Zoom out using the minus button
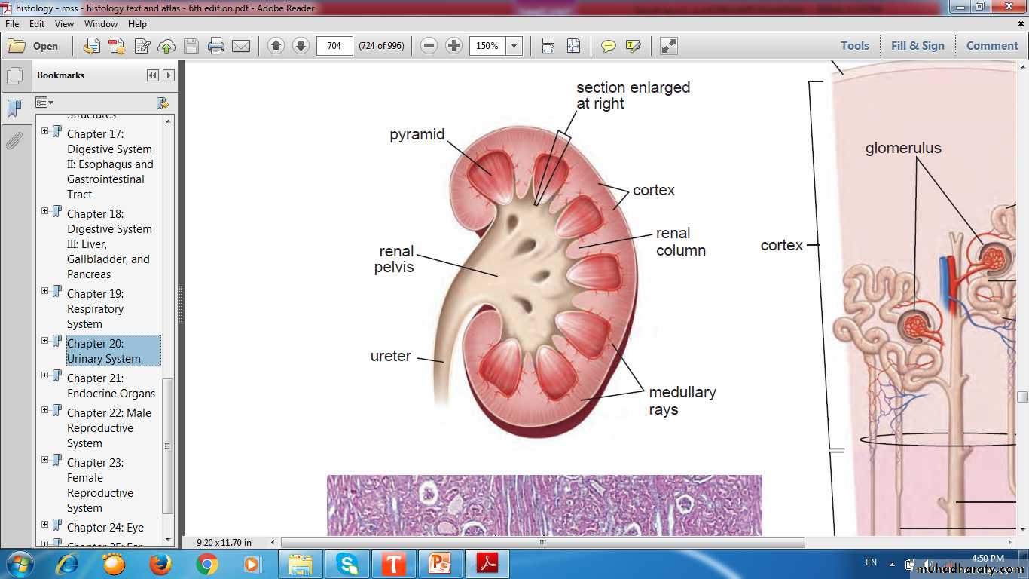The image size is (1029, 579). pos(429,46)
